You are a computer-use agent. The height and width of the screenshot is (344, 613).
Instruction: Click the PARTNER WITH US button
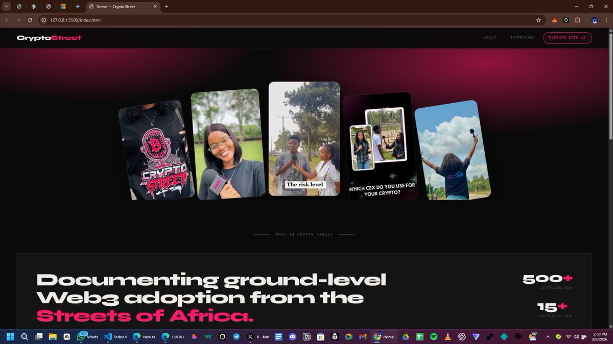pos(567,38)
